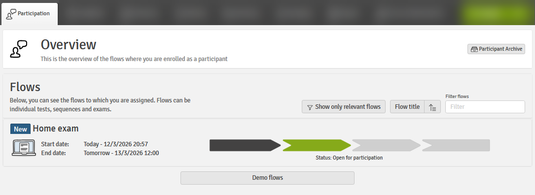Open the Participant Archive
The height and width of the screenshot is (195, 535).
pos(496,49)
